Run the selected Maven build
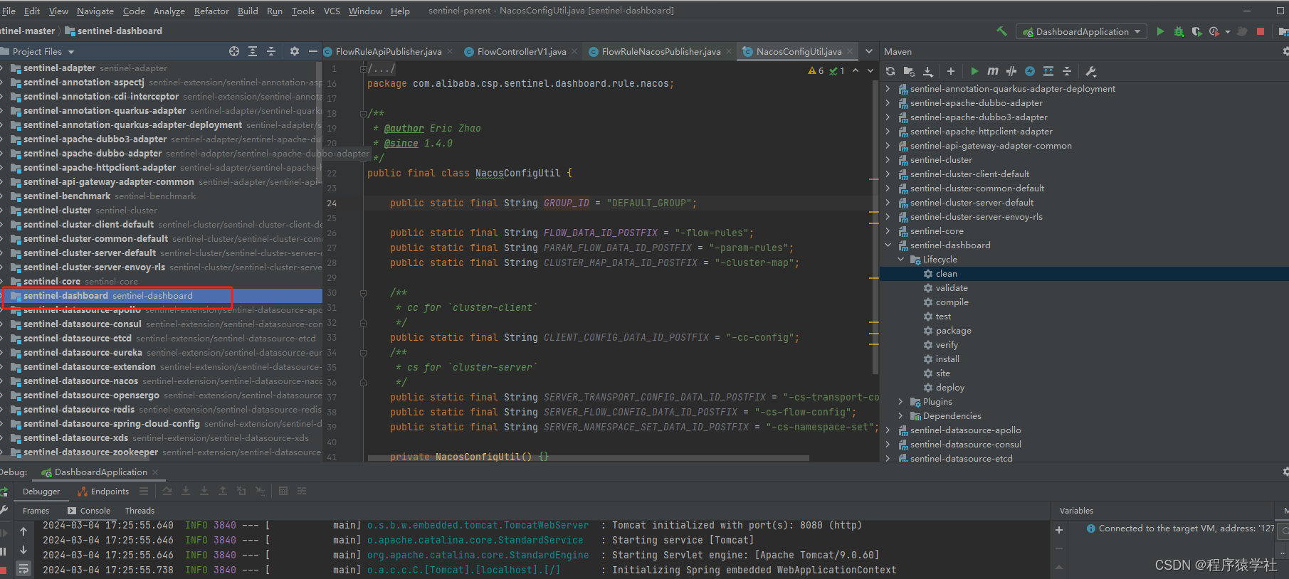Screen dimensions: 1289x579 [x=974, y=71]
